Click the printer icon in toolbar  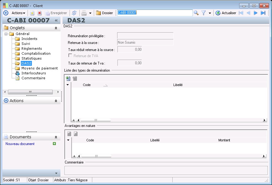pyautogui.click(x=84, y=13)
